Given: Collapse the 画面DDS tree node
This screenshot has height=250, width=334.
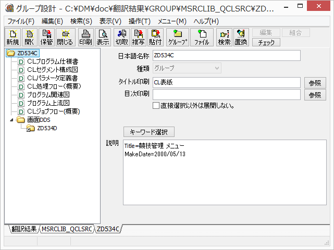Looking at the screenshot, I should pos(11,120).
